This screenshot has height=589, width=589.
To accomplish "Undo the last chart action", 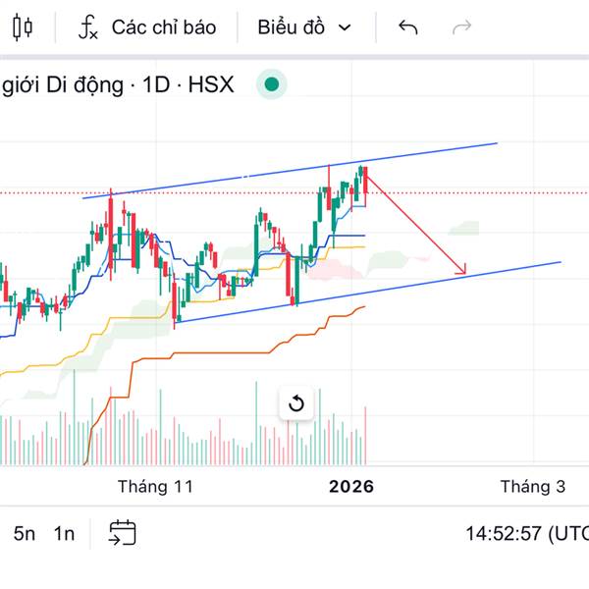I will tap(408, 27).
